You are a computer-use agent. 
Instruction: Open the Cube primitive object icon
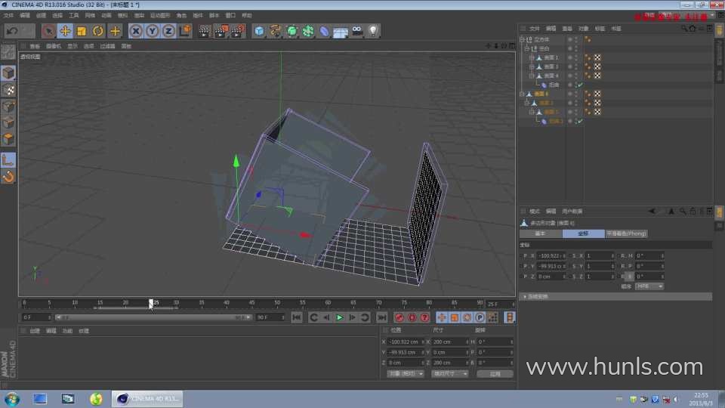click(x=259, y=31)
